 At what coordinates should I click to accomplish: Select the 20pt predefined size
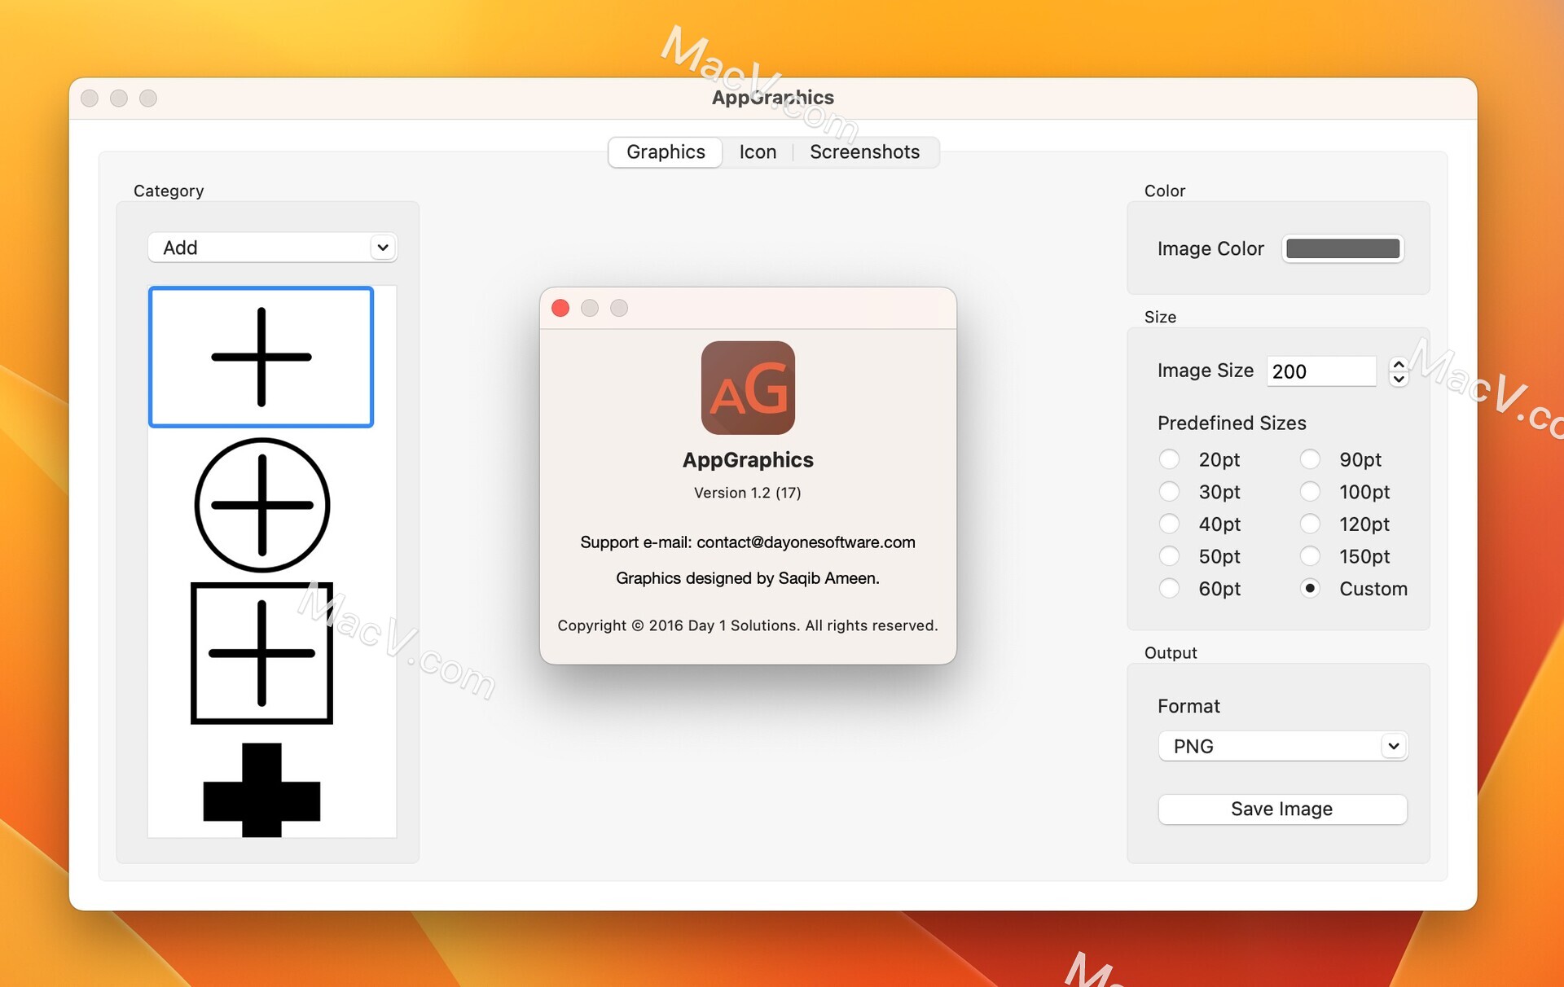1169,459
